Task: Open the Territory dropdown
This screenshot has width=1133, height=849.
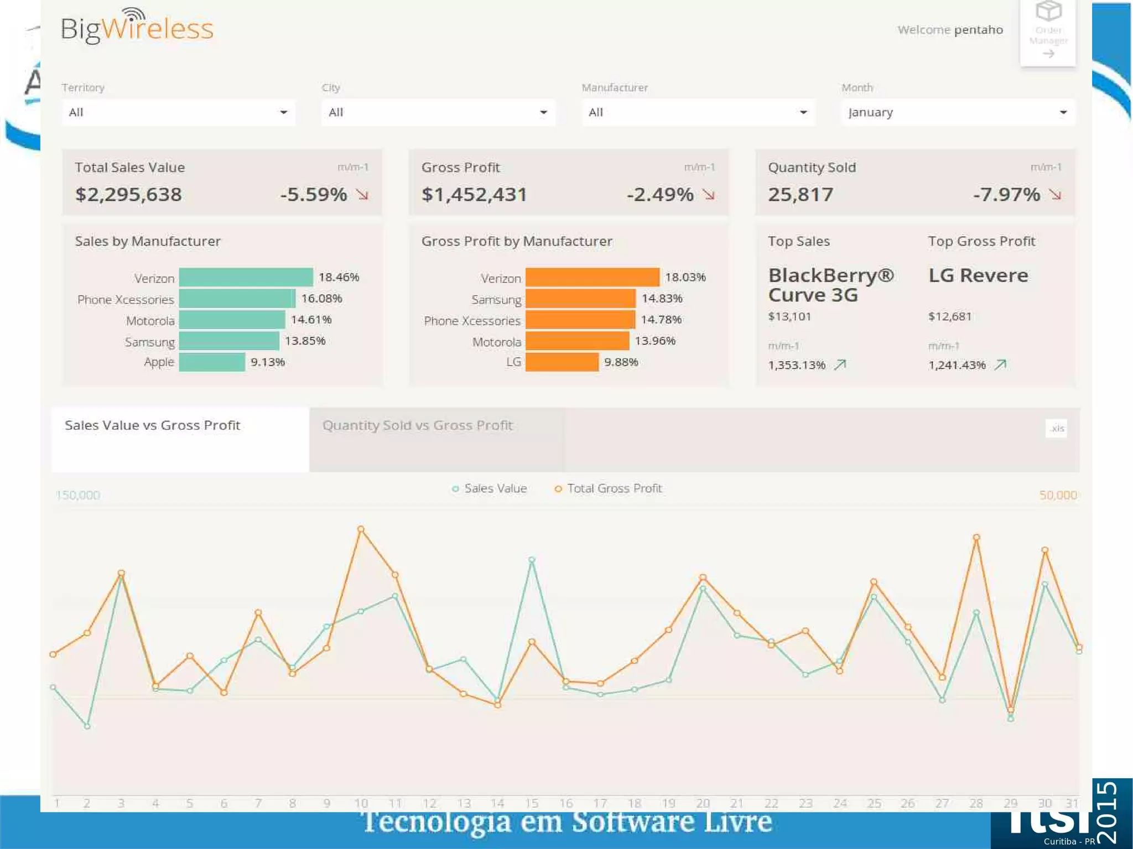Action: tap(178, 112)
